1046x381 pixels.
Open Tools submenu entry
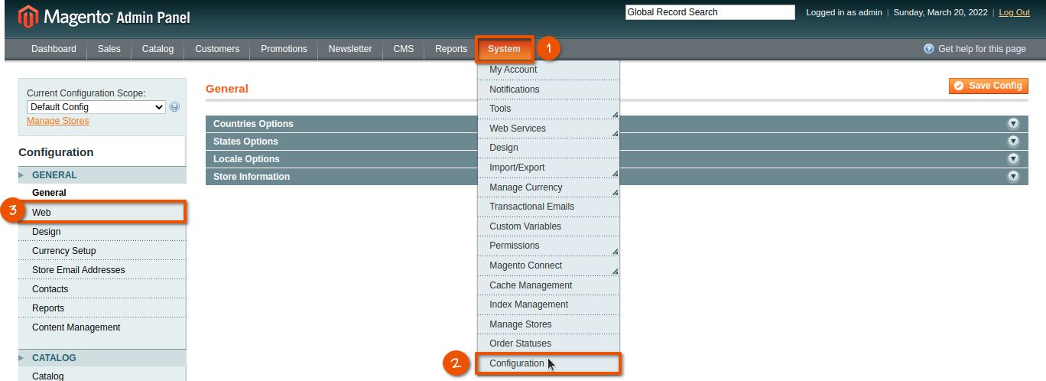point(549,109)
